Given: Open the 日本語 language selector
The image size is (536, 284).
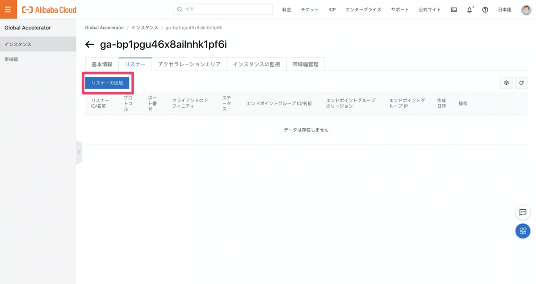Looking at the screenshot, I should pos(505,9).
